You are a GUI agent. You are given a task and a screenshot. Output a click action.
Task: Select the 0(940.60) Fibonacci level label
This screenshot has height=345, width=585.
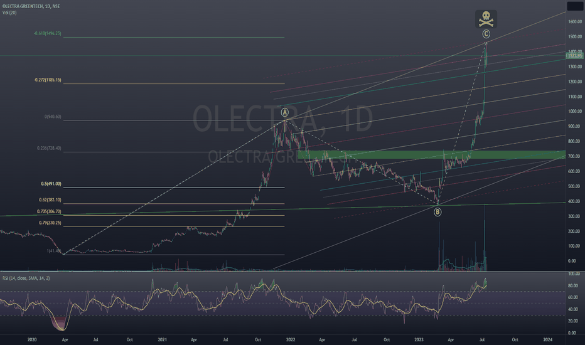click(x=53, y=117)
